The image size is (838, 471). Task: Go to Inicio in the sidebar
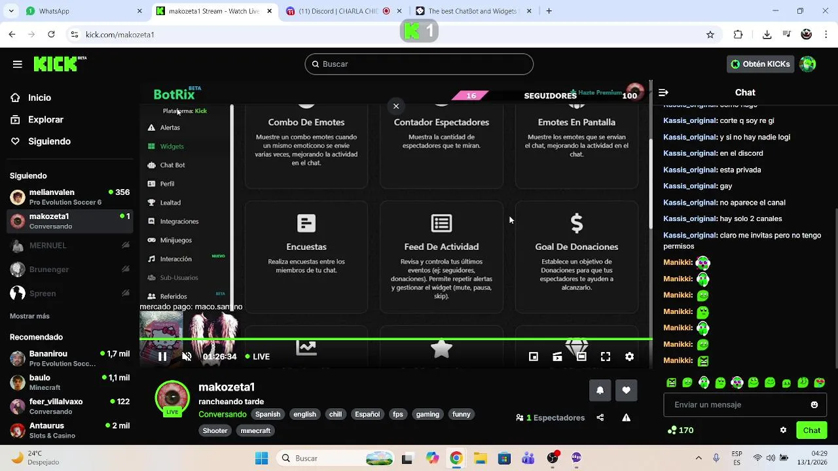coord(39,97)
